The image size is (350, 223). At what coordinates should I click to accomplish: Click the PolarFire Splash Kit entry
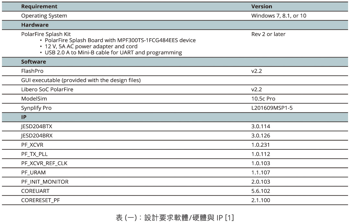(x=46, y=34)
